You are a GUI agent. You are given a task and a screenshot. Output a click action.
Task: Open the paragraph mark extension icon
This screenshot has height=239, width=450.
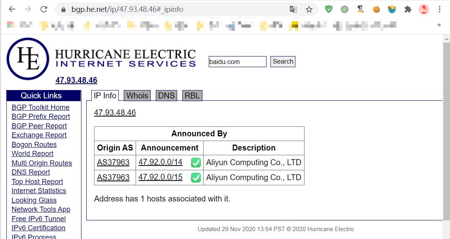[x=361, y=9]
